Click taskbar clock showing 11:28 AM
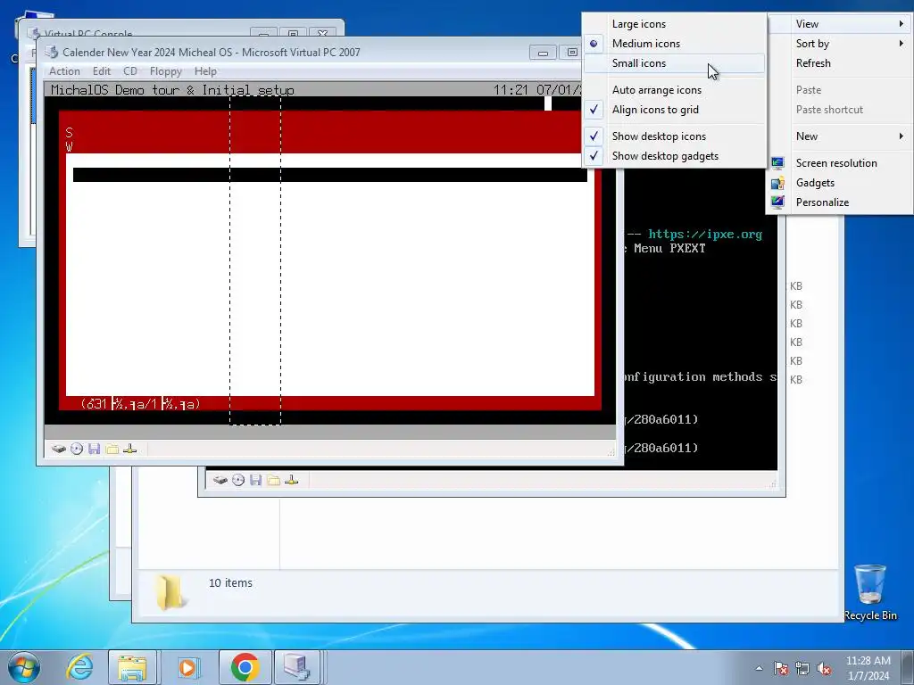The width and height of the screenshot is (914, 685). click(x=868, y=668)
